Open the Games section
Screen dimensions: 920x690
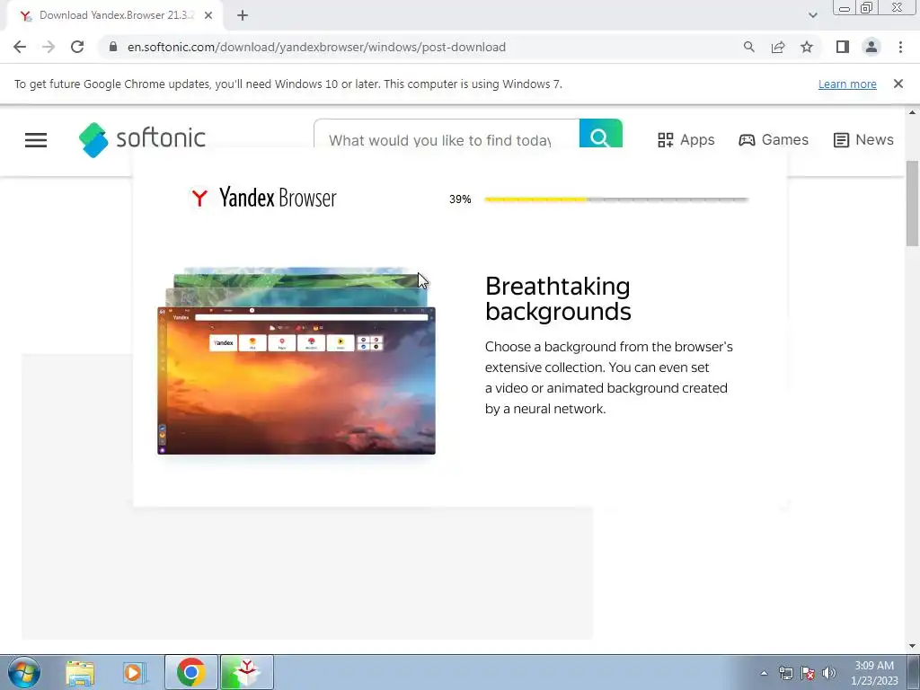(774, 139)
